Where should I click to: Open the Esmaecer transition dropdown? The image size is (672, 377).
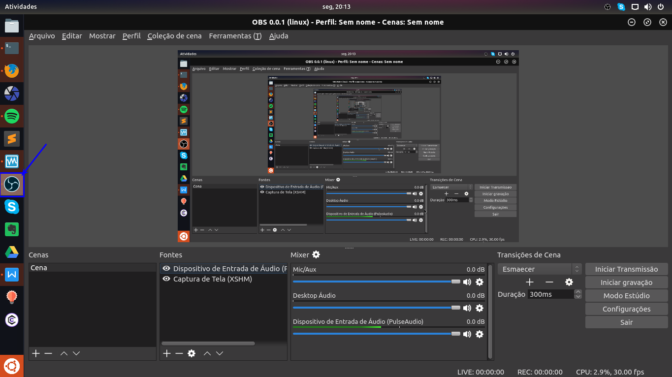point(540,269)
